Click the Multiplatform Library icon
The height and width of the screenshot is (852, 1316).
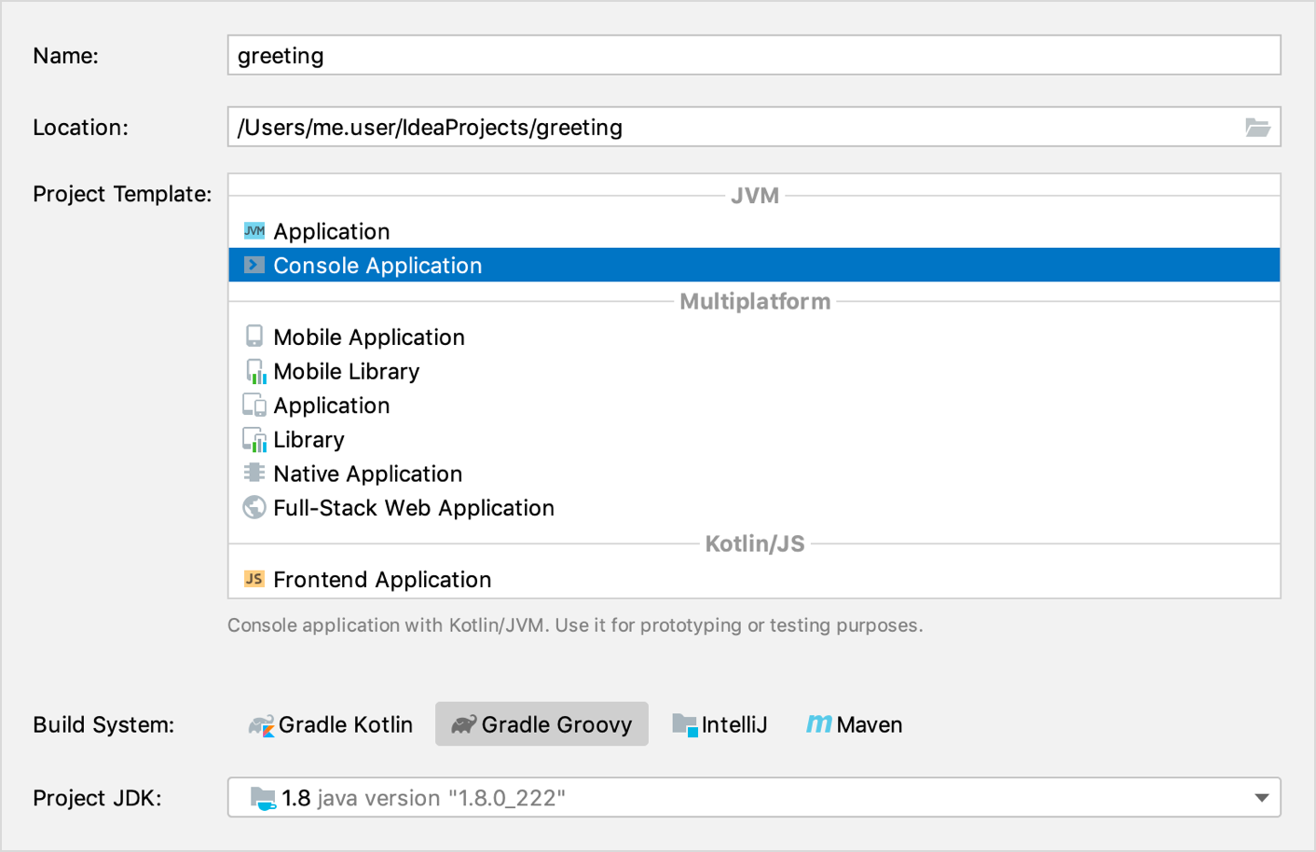click(x=254, y=439)
